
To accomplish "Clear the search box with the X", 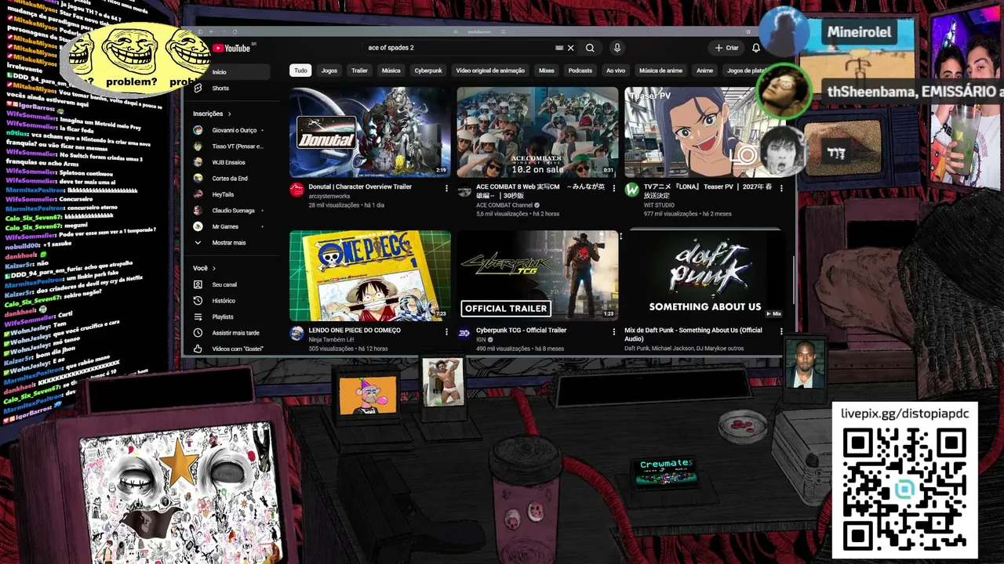I will click(570, 48).
